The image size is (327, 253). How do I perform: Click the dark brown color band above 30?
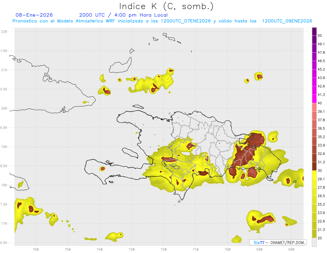click(314, 166)
